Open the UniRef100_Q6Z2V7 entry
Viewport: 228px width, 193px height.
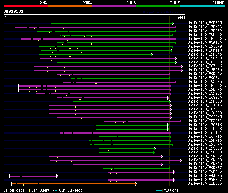(204, 109)
